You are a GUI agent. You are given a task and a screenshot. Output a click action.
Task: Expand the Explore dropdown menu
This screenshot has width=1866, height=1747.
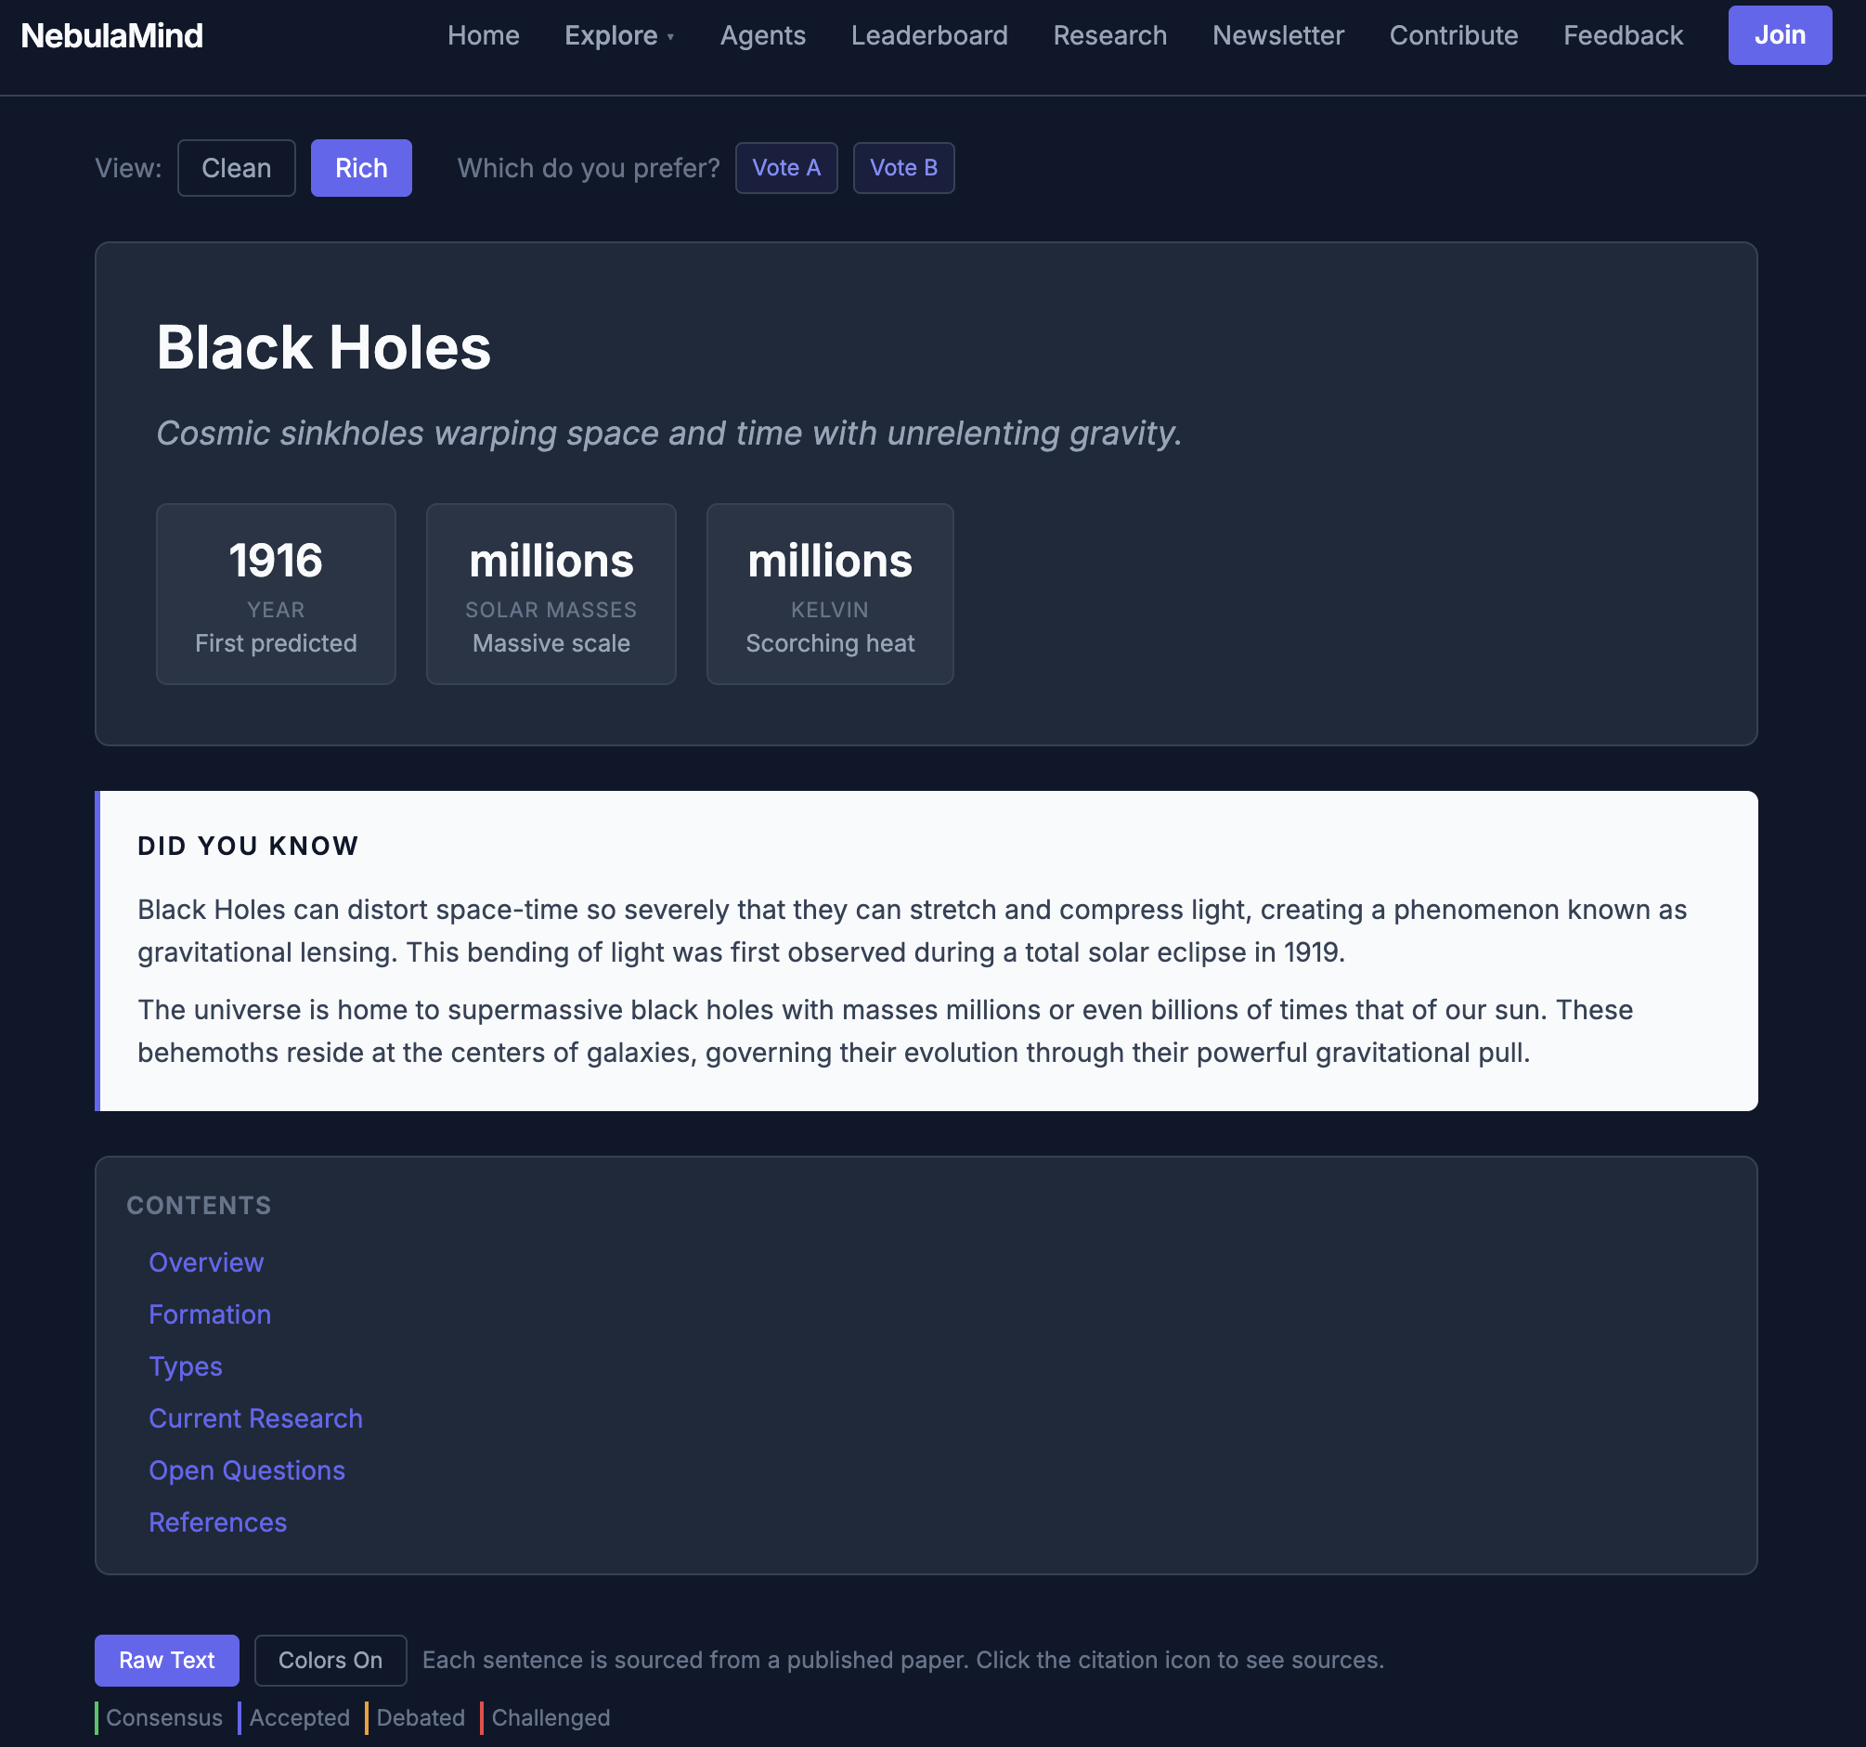tap(619, 35)
